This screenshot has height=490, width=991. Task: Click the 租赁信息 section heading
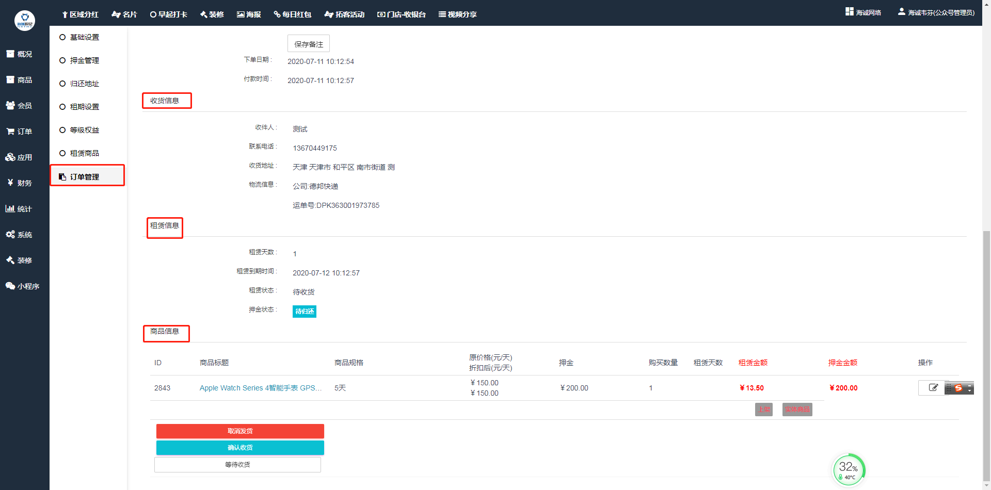(165, 225)
